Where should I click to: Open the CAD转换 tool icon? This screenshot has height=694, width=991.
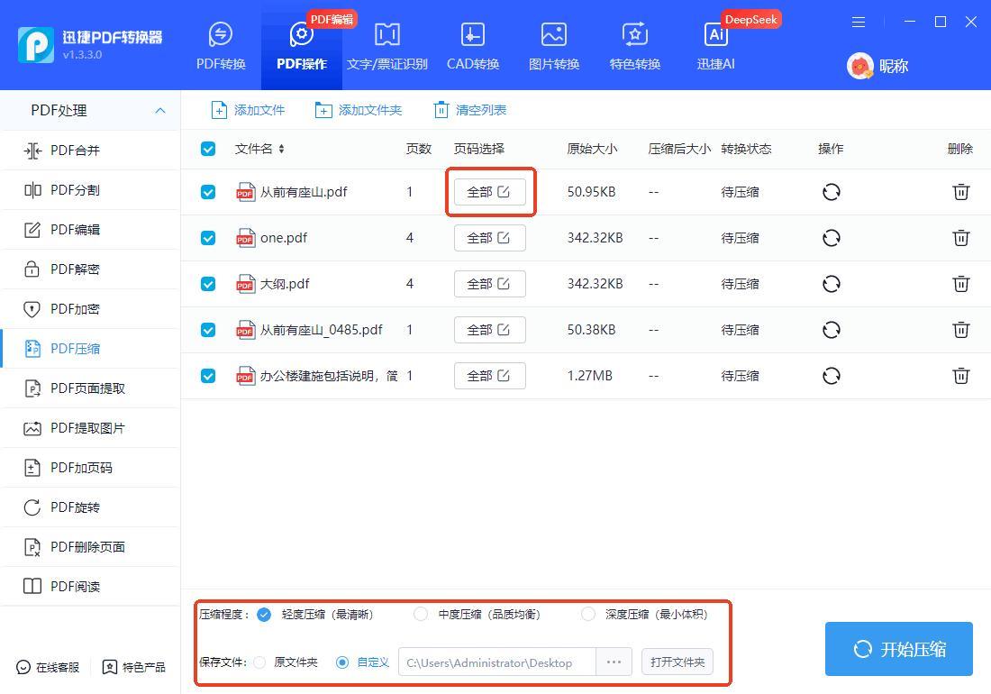point(472,35)
